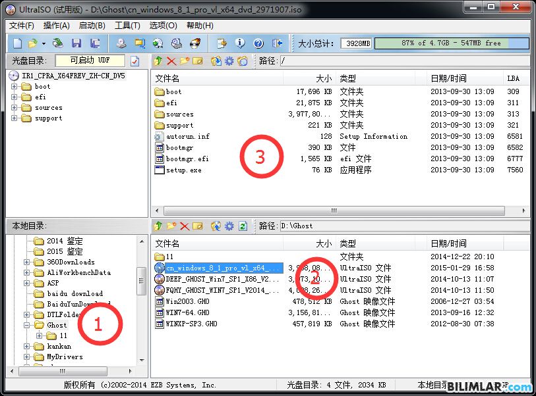The height and width of the screenshot is (396, 536).
Task: Open the 选项(O) menu
Action: [x=163, y=26]
